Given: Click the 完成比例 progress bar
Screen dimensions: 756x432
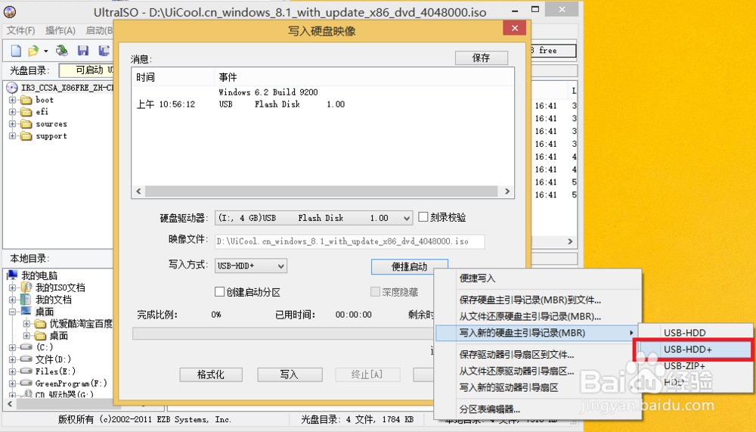Looking at the screenshot, I should [282, 334].
